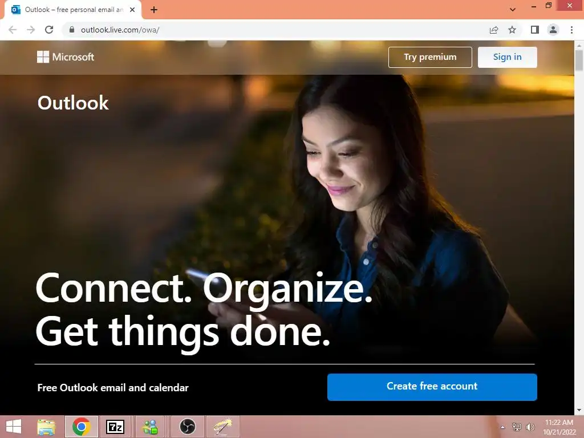
Task: Open Chrome profile avatar menu
Action: pyautogui.click(x=553, y=30)
